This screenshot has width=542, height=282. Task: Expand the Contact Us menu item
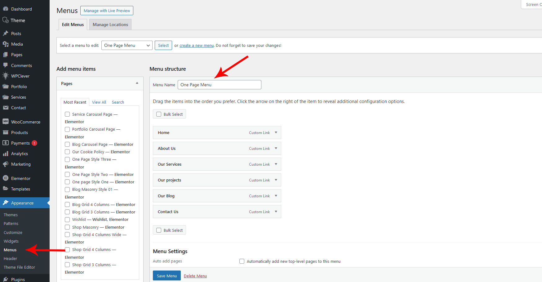[276, 212]
